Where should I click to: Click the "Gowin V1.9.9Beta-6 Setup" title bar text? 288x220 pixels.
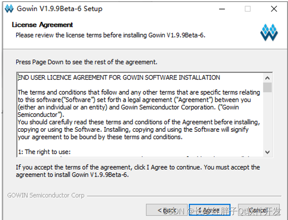[60, 9]
